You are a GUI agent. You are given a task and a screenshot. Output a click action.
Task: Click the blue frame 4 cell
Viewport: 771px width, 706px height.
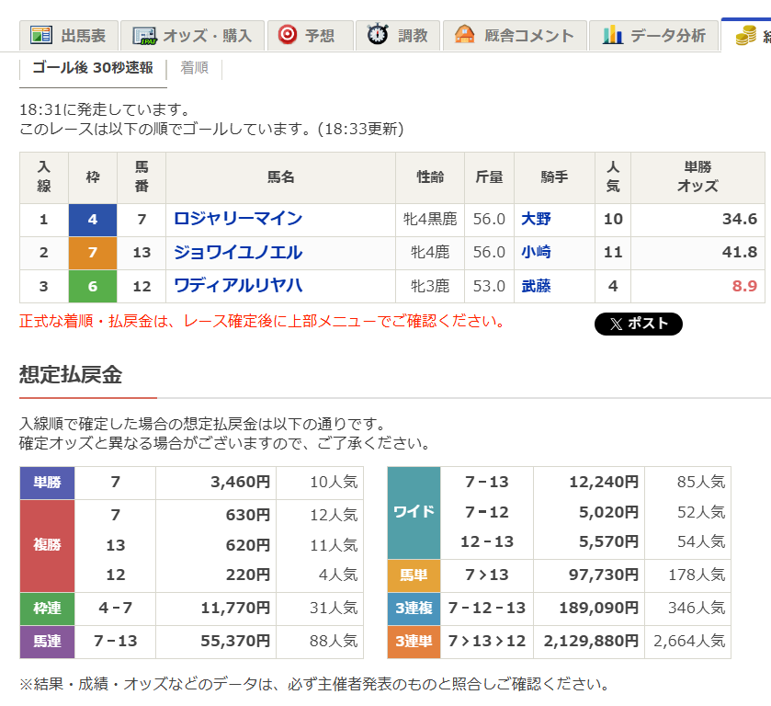tap(93, 220)
